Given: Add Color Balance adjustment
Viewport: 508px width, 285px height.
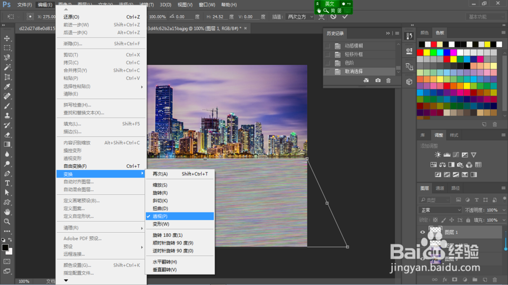Looking at the screenshot, I should (442, 165).
